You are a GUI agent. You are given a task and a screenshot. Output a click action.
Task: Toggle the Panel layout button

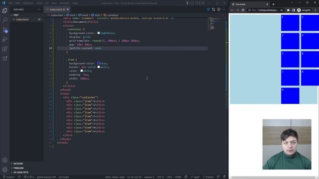tap(192, 3)
